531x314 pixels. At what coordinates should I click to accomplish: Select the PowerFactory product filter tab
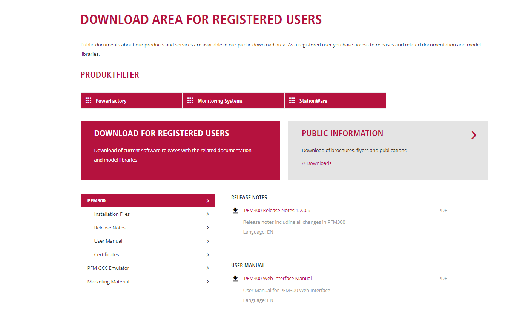(x=131, y=100)
